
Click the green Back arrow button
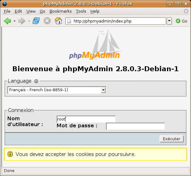tap(8, 21)
